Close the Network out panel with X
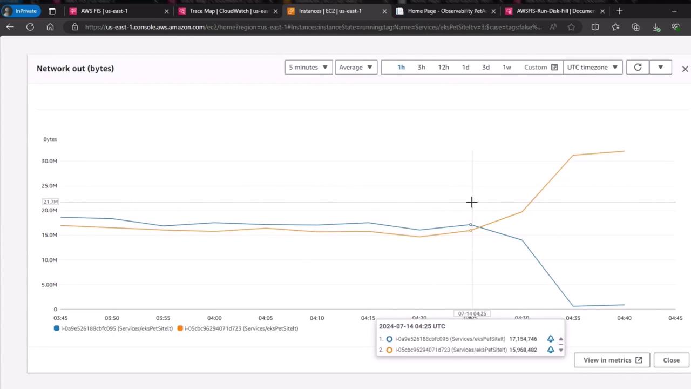Screen dimensions: 691x389 685,69
